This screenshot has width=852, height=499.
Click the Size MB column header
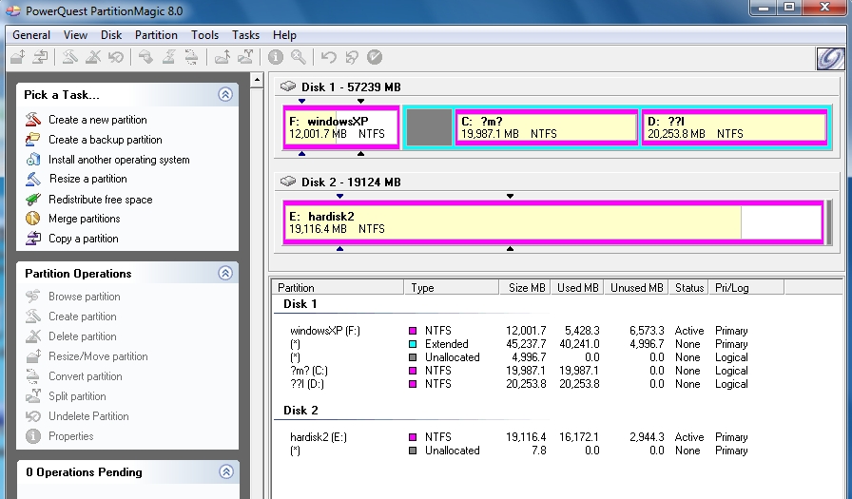(525, 288)
